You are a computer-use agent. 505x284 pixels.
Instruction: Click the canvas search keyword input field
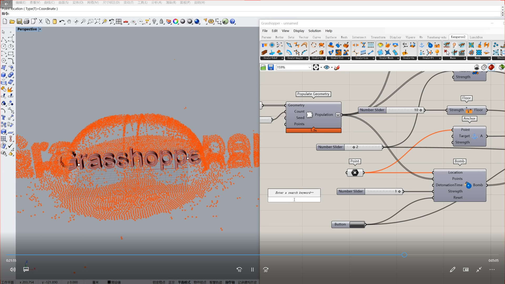coord(294,200)
